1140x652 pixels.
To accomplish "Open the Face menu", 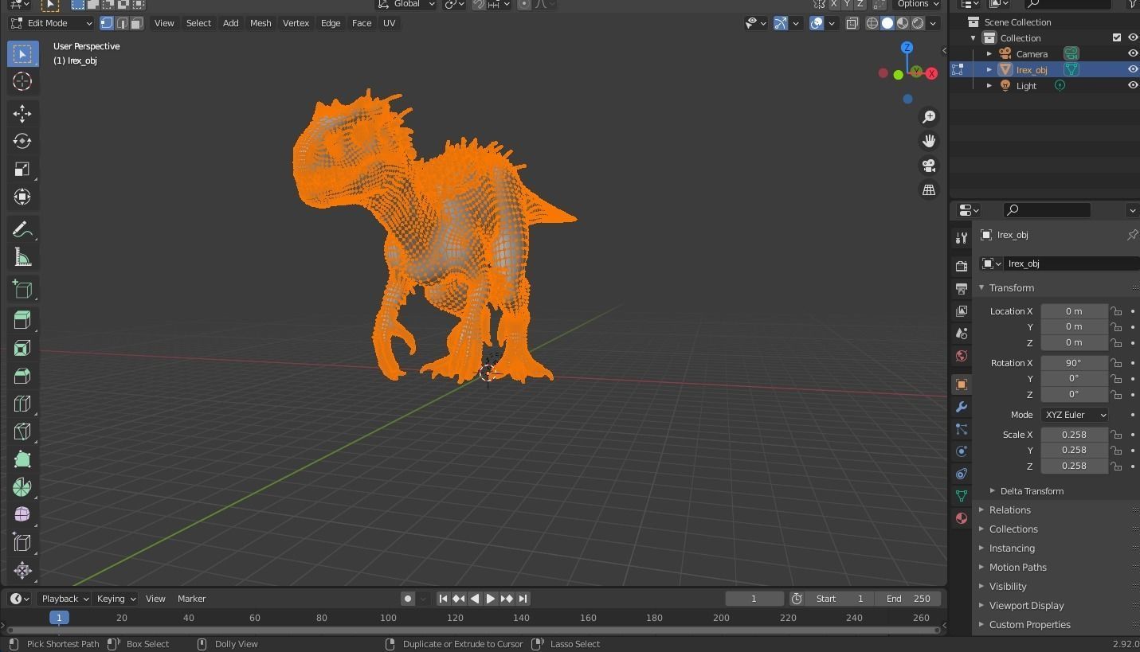I will pos(362,23).
